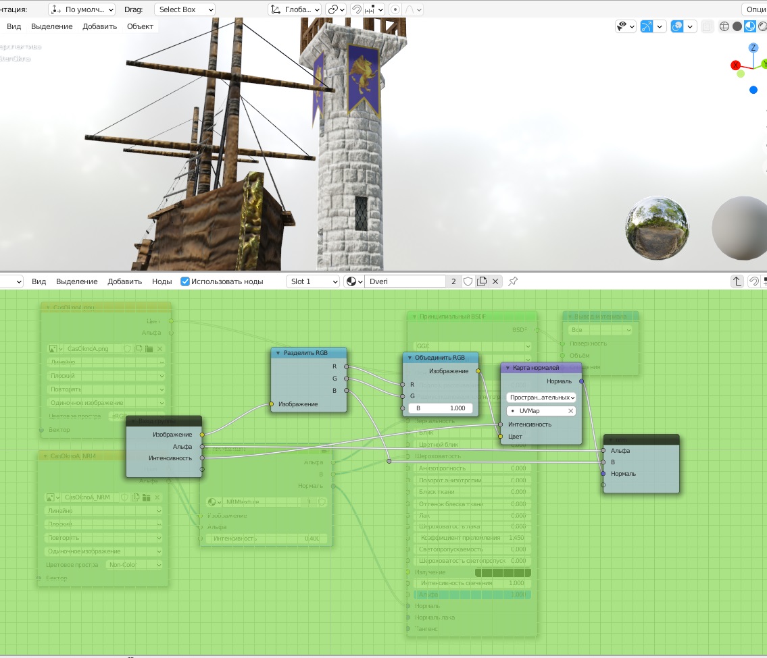This screenshot has height=658, width=767.
Task: Toggle viewport gizmos display
Action: click(x=646, y=26)
